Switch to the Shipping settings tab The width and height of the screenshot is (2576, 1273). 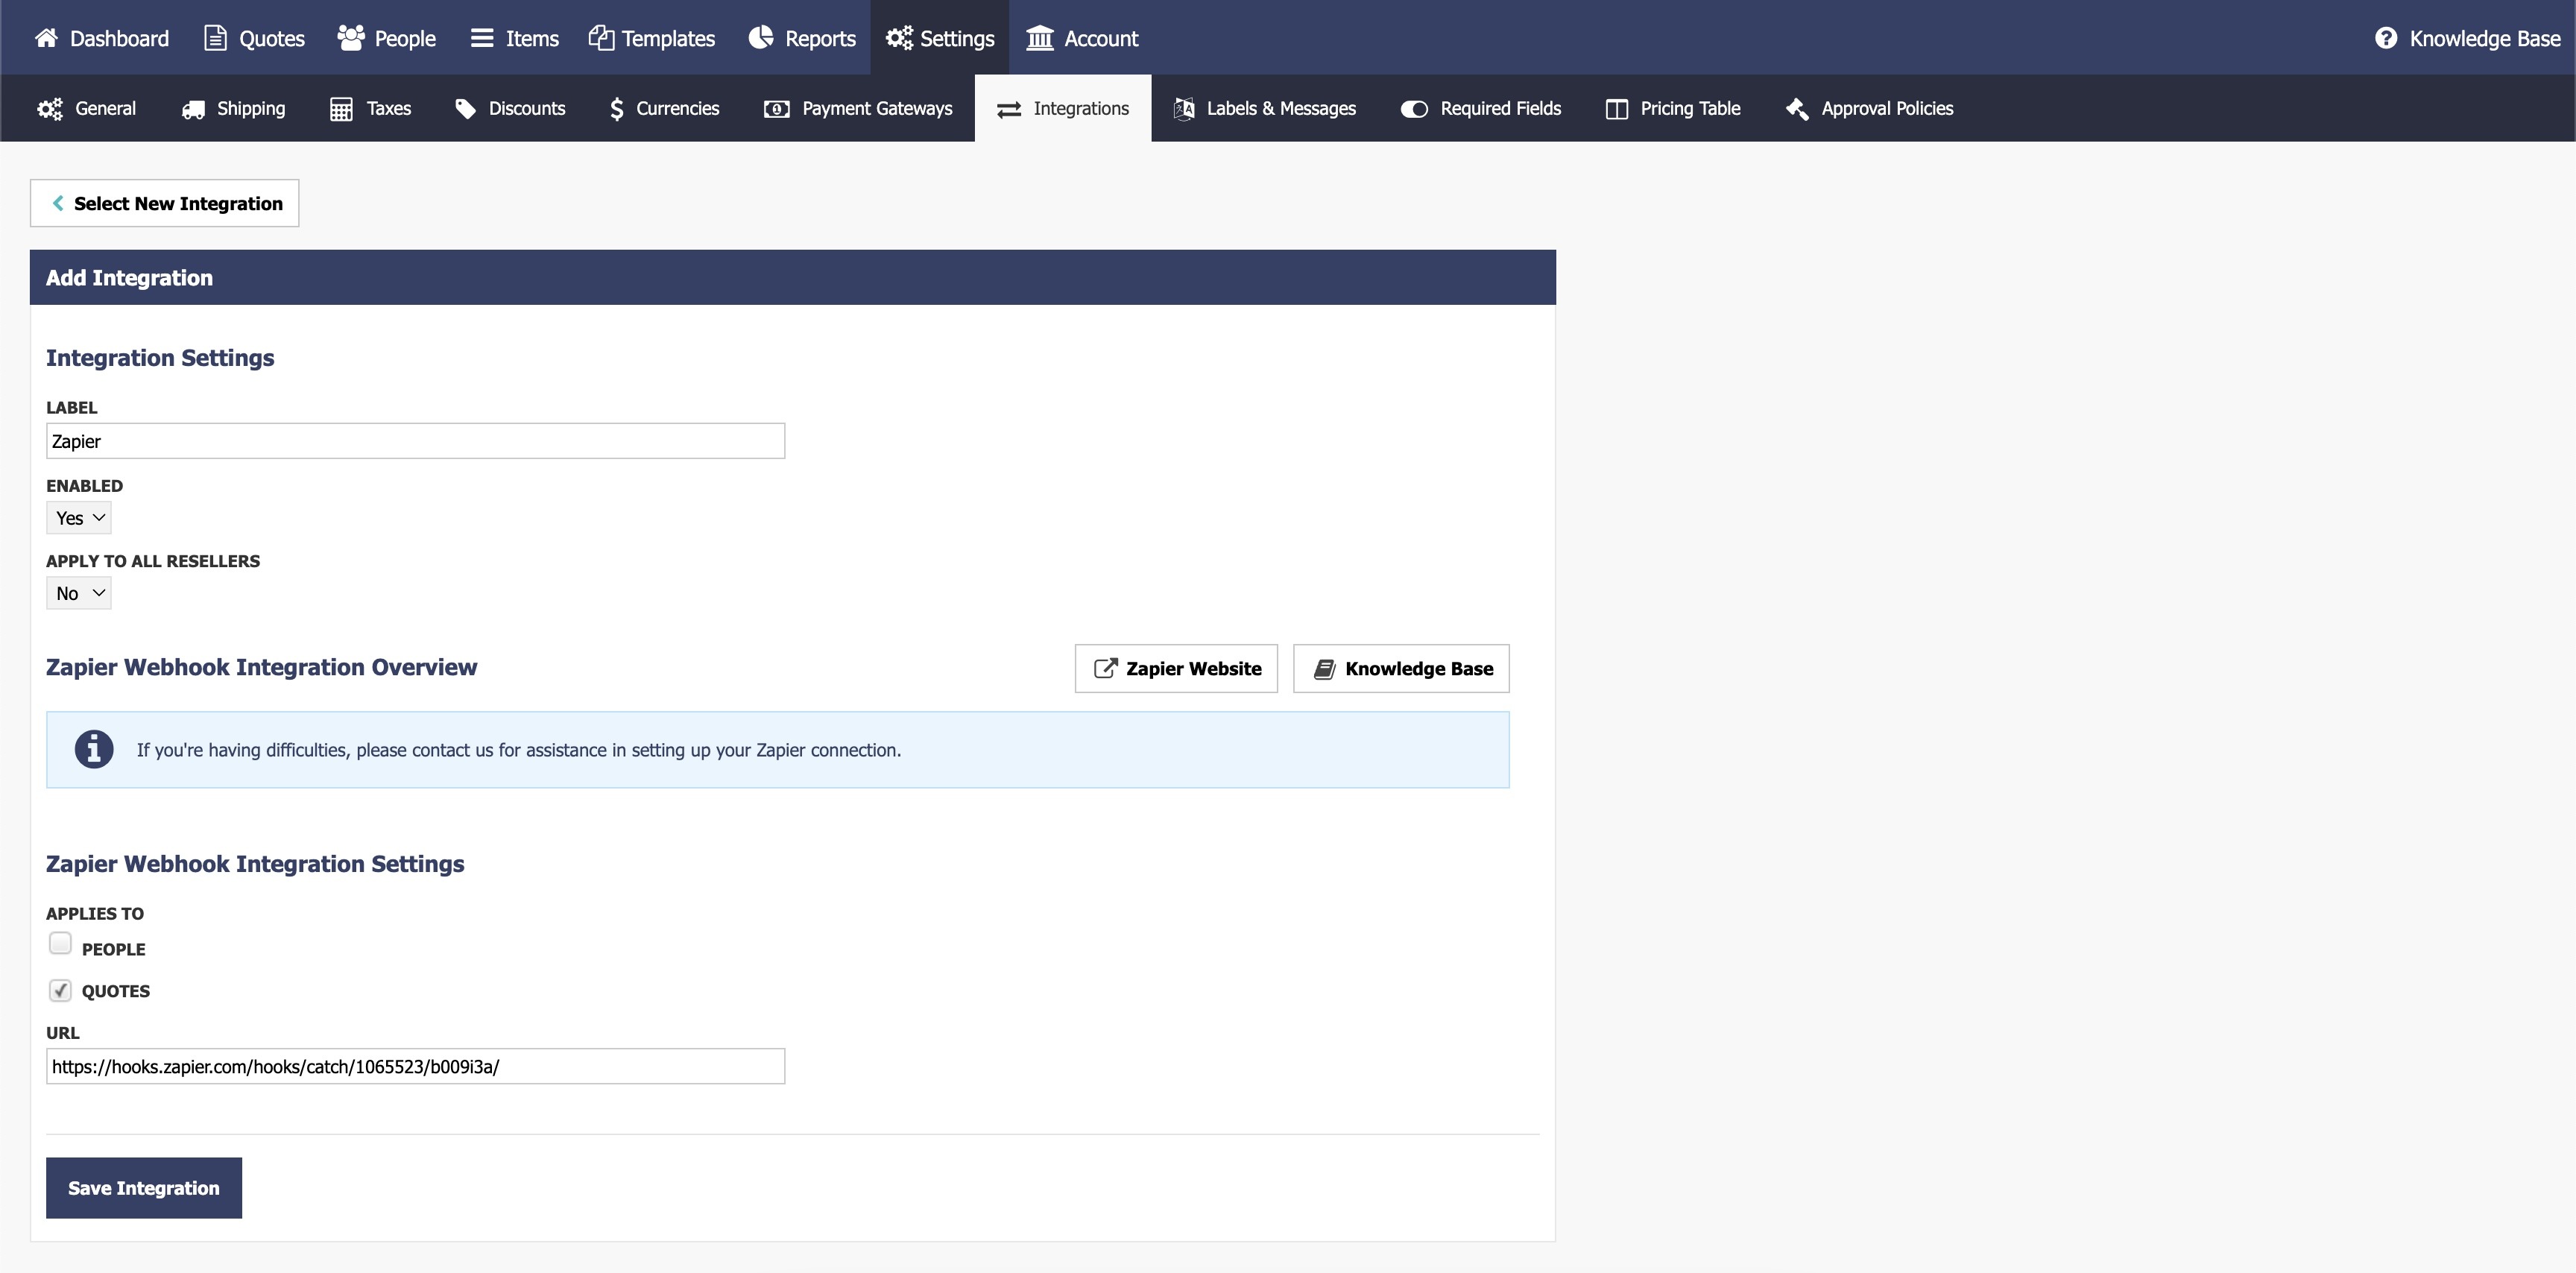tap(233, 108)
